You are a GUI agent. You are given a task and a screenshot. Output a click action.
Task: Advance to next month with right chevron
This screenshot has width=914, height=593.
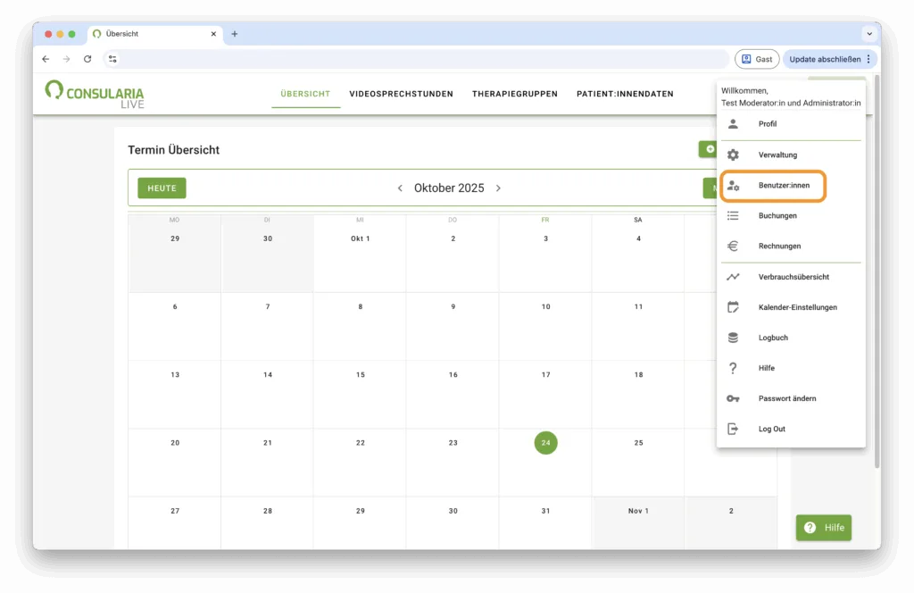click(x=498, y=188)
